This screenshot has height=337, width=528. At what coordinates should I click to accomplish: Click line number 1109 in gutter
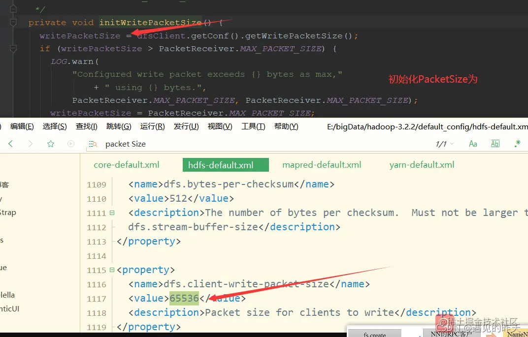(x=97, y=184)
